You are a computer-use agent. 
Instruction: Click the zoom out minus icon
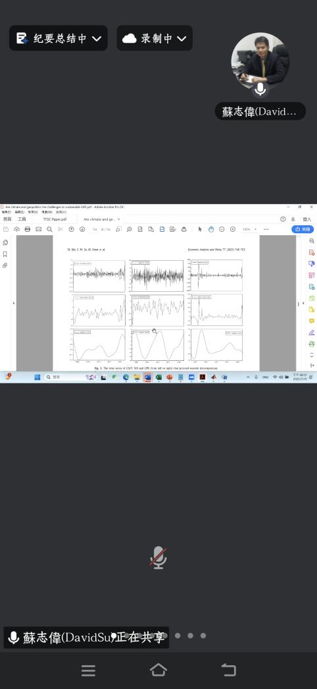pos(222,229)
